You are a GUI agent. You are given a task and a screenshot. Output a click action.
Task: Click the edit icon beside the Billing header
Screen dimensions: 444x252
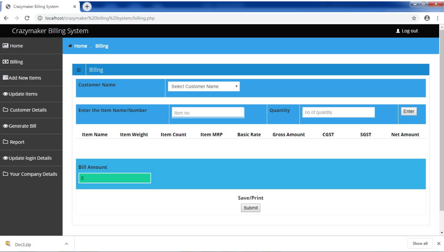pyautogui.click(x=79, y=70)
